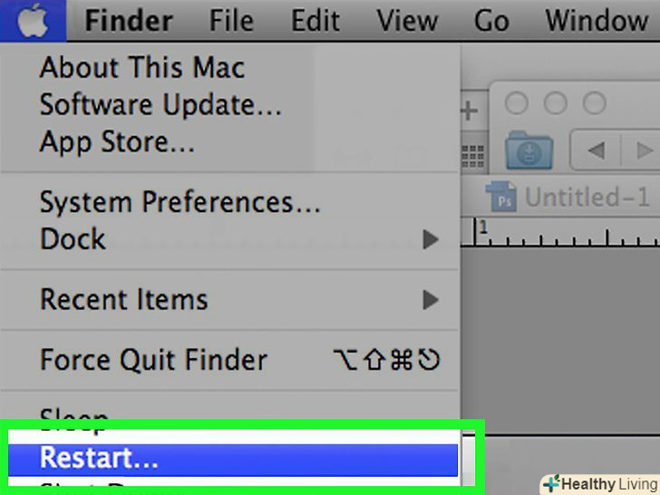Open System Preferences menu item

click(180, 202)
